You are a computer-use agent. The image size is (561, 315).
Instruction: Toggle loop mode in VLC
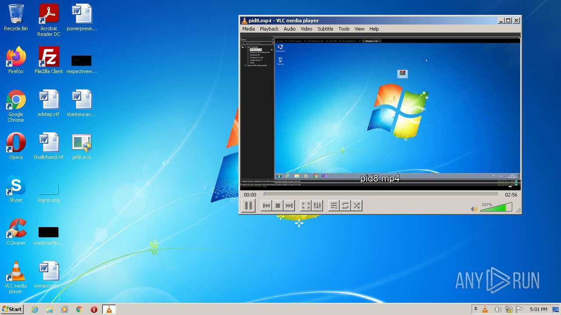pyautogui.click(x=345, y=206)
